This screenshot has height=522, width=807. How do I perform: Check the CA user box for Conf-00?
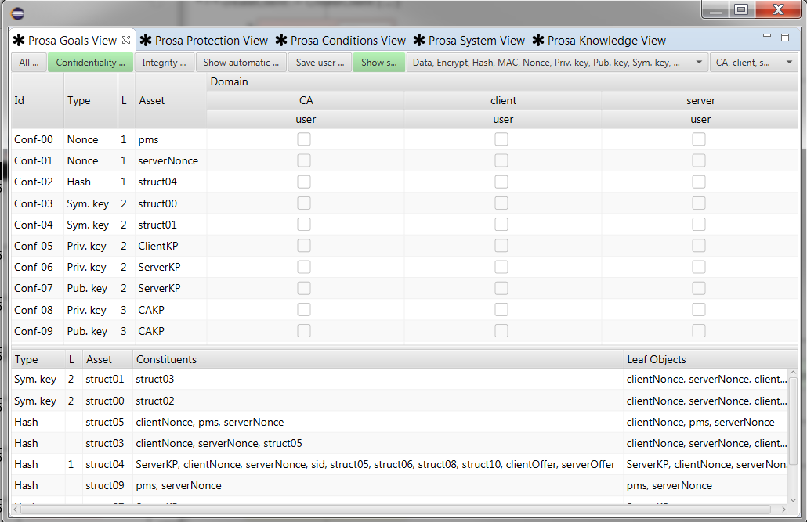(x=304, y=139)
